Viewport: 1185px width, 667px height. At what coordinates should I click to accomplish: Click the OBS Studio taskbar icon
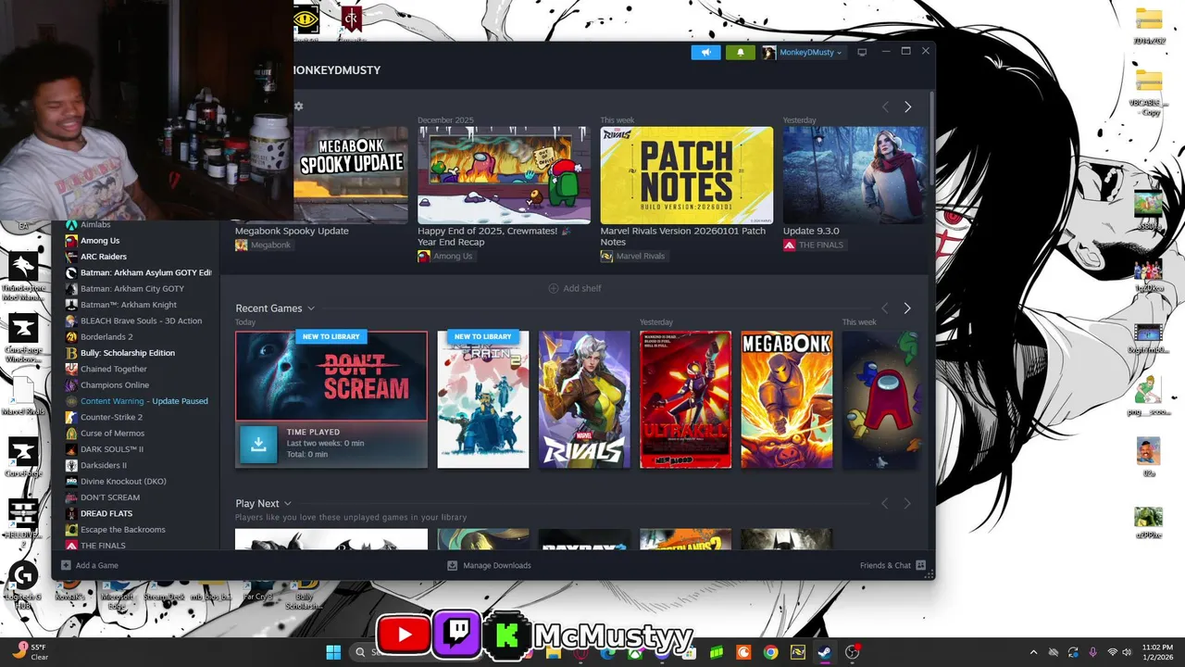click(852, 652)
